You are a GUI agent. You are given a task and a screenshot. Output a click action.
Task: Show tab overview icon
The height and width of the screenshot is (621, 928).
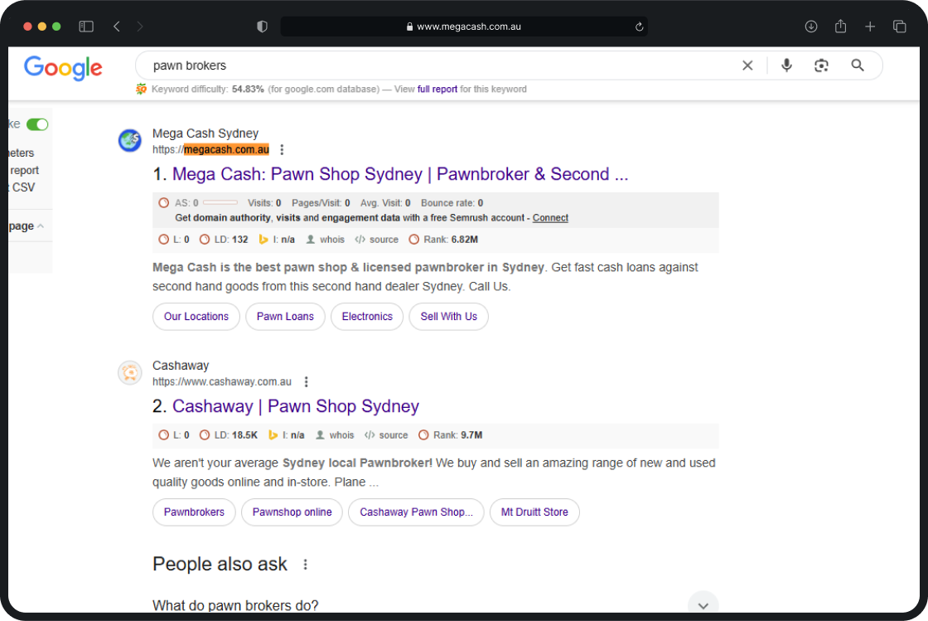900,26
